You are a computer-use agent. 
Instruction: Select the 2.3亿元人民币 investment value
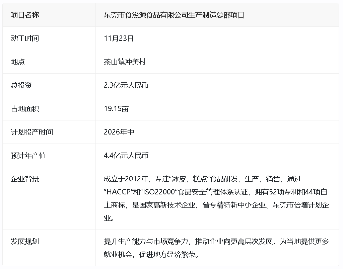(x=126, y=85)
